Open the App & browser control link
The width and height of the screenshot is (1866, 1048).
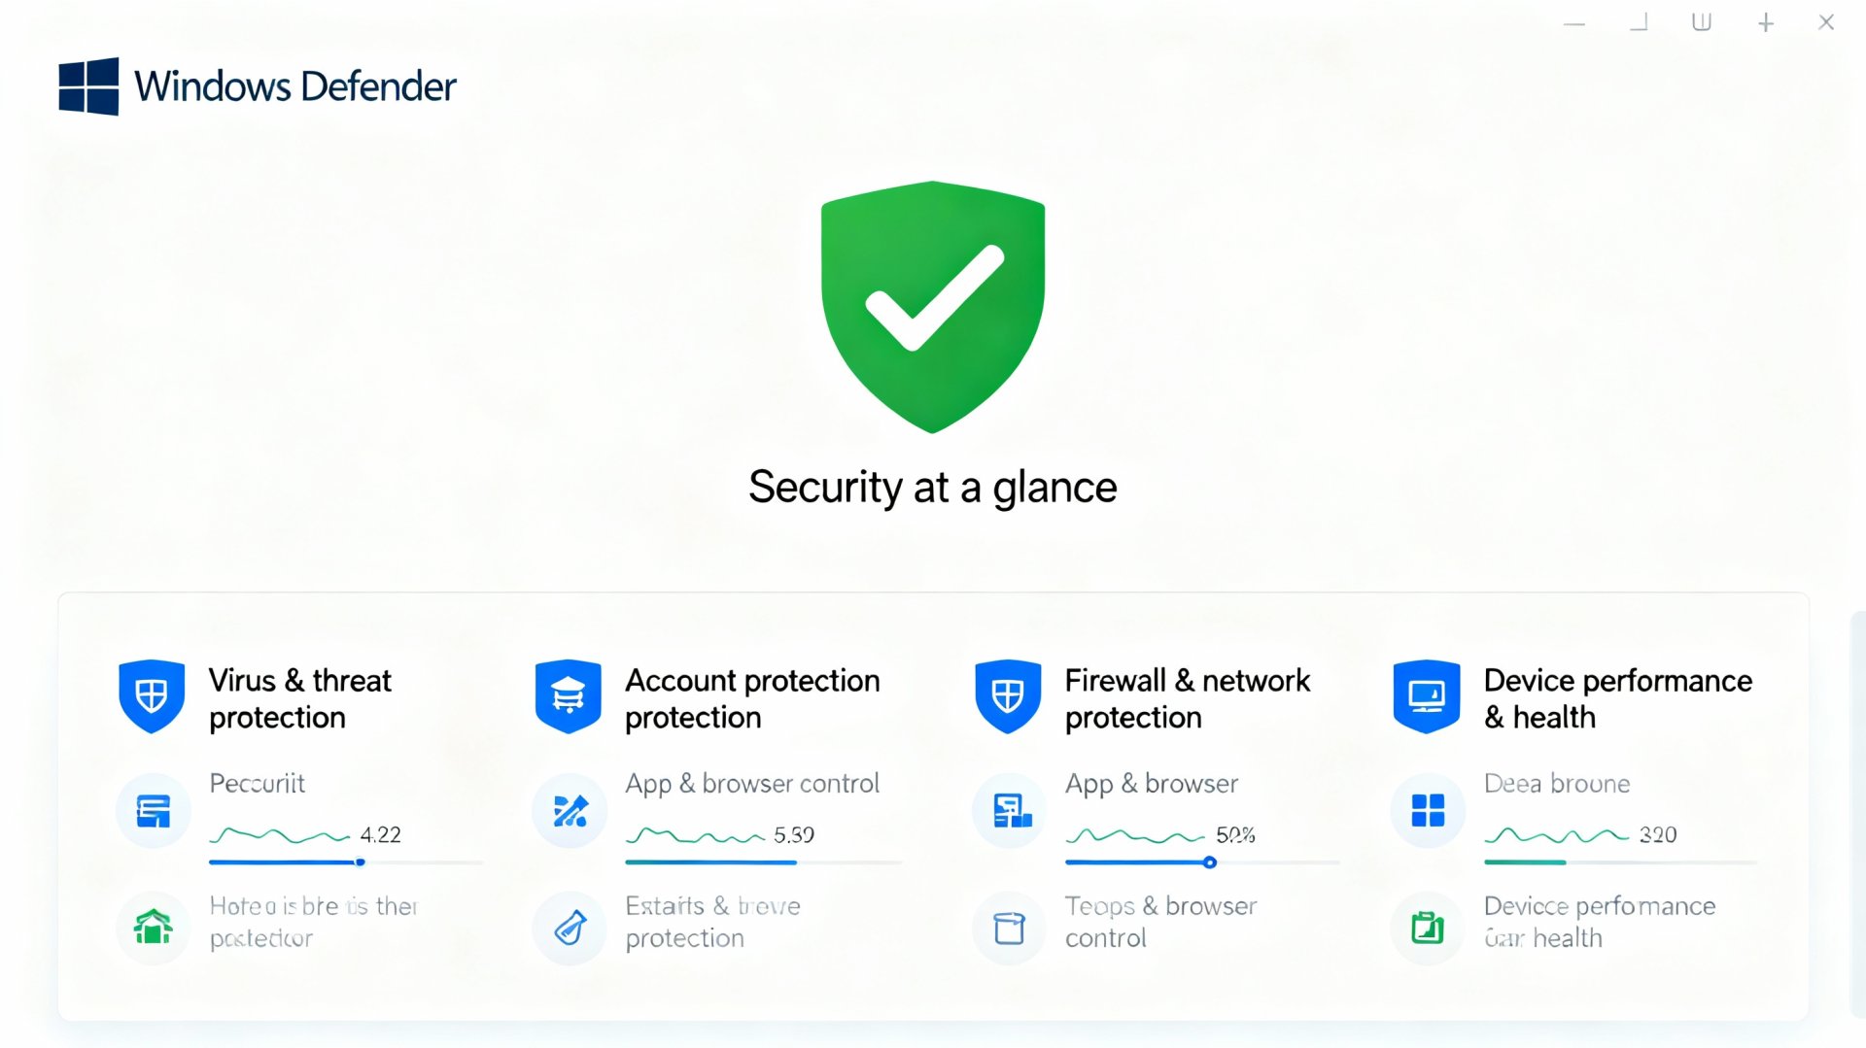click(753, 784)
